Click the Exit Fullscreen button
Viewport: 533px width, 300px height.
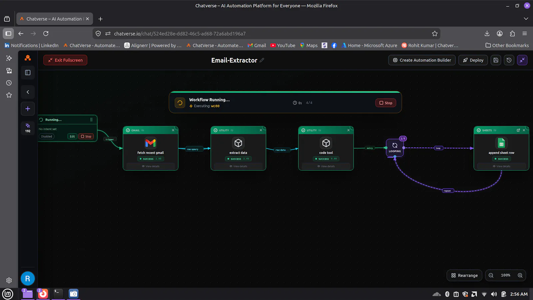[x=65, y=60]
